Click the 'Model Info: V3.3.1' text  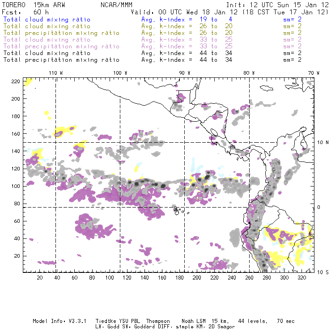(59, 321)
